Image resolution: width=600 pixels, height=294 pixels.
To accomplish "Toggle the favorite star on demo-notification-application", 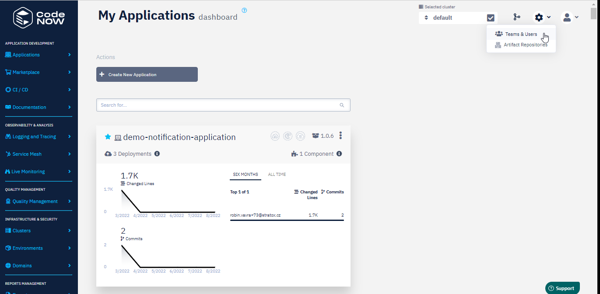I will coord(108,137).
